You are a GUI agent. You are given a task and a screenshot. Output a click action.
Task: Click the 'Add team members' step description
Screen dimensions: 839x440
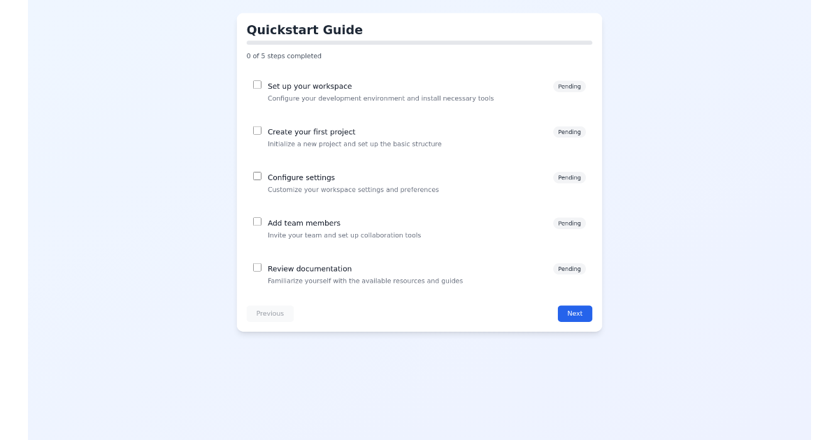(345, 235)
